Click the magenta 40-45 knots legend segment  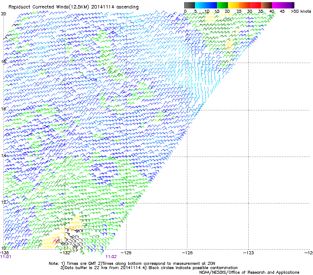click(277, 5)
